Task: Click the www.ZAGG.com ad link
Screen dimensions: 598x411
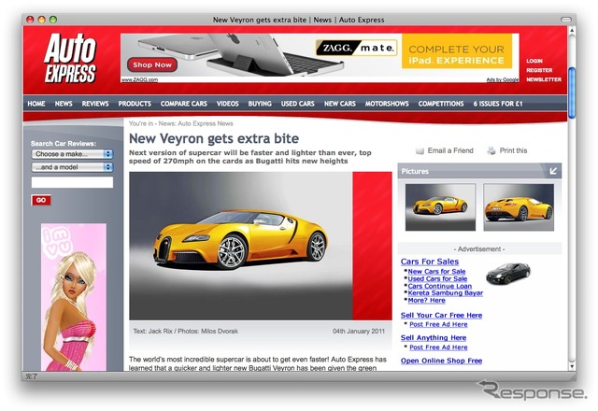Action: pyautogui.click(x=139, y=79)
